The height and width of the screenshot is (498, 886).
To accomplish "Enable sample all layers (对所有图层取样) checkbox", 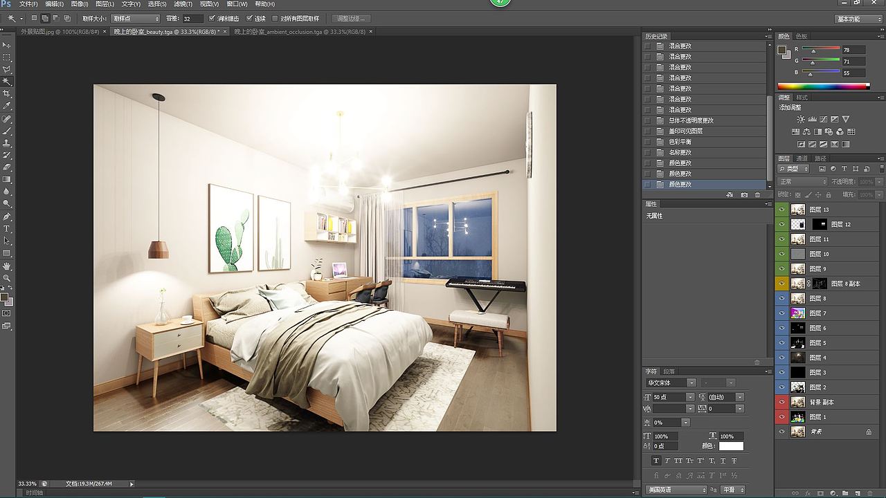I will coord(275,19).
